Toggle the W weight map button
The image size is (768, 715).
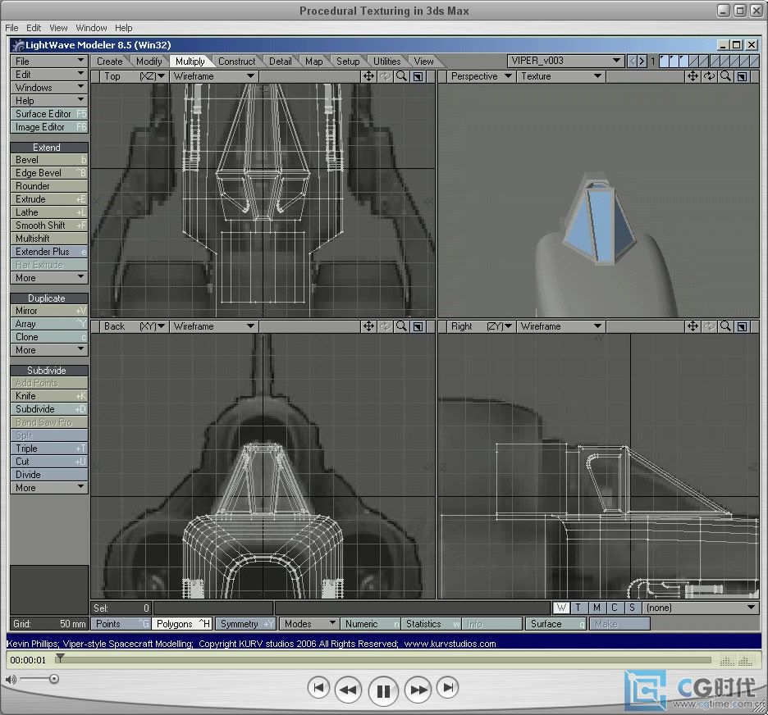(x=561, y=608)
